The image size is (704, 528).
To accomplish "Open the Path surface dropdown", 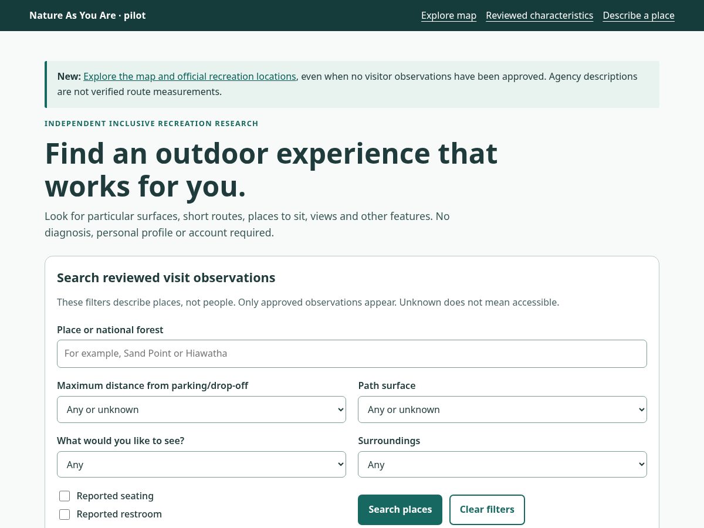I will (x=502, y=409).
